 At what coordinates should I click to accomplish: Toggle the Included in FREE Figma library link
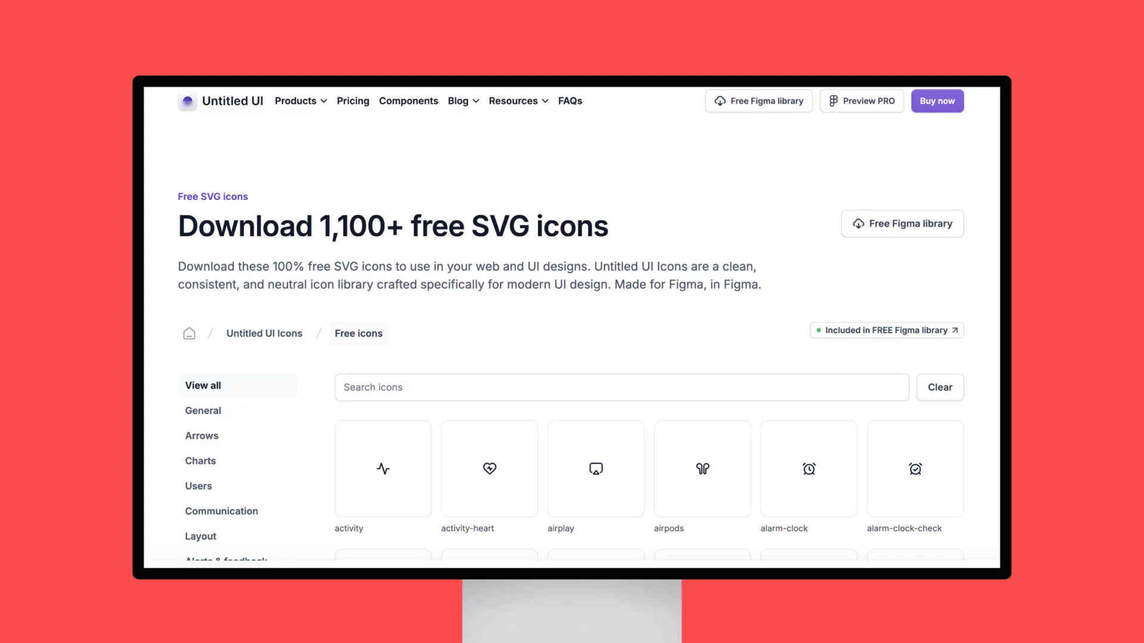coord(886,330)
